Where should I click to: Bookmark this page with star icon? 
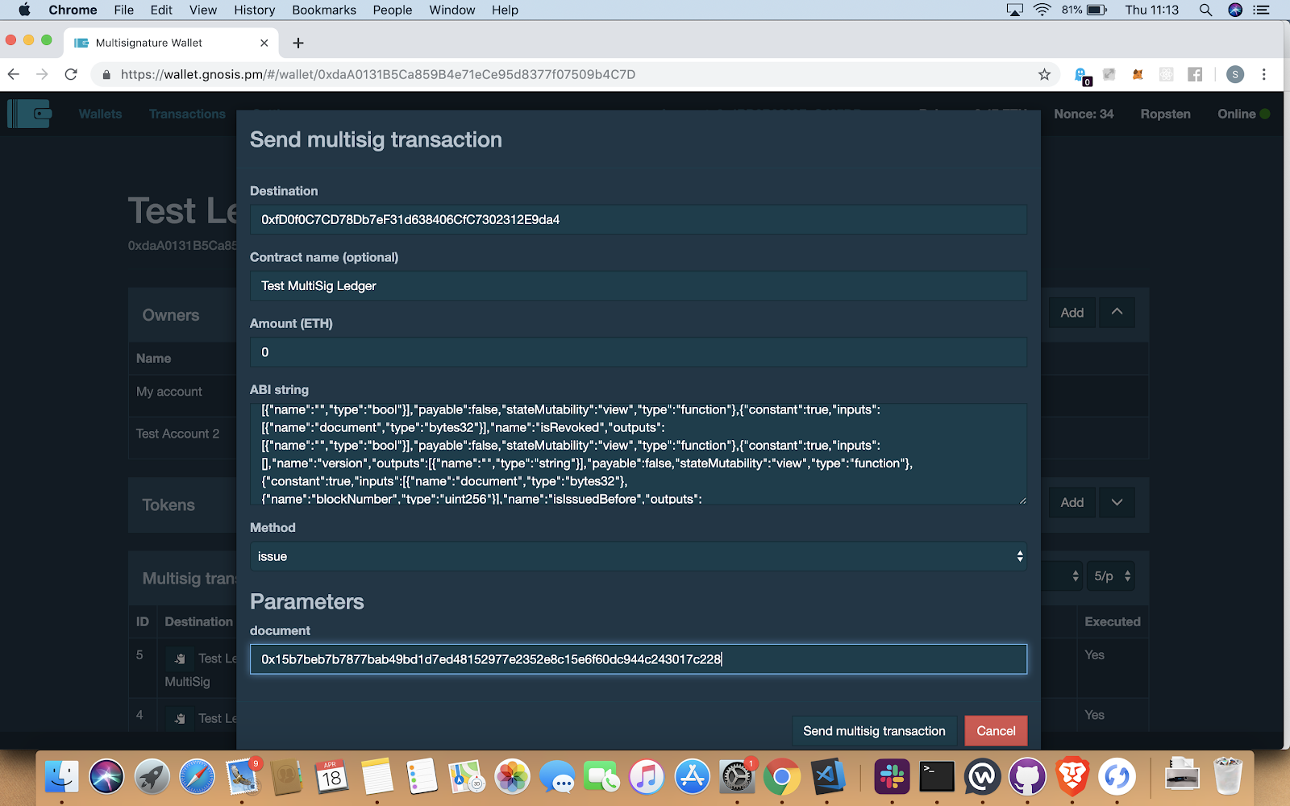1044,74
